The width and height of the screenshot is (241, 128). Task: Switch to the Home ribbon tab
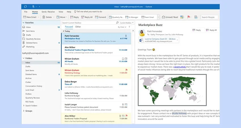coord(35,12)
